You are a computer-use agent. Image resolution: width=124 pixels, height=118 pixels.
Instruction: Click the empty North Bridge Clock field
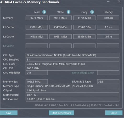tap(108, 73)
